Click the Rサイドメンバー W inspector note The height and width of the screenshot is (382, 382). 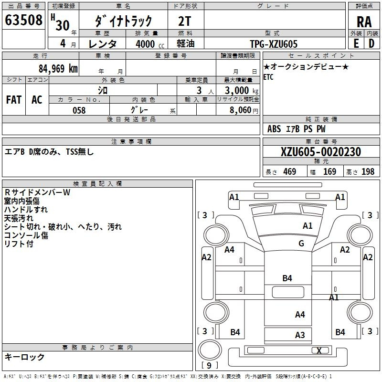tap(37, 192)
